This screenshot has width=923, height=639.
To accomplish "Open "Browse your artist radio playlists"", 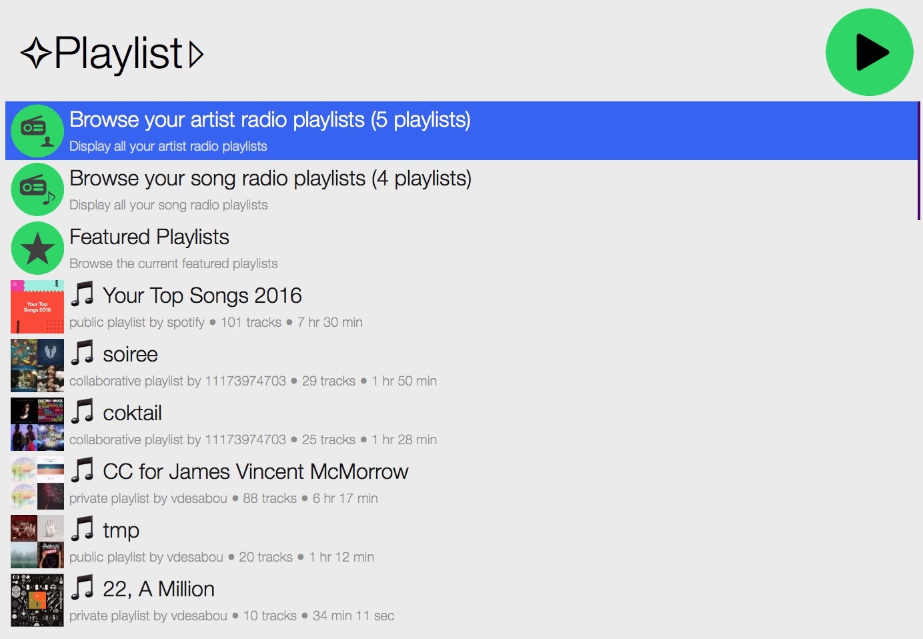I will (269, 121).
